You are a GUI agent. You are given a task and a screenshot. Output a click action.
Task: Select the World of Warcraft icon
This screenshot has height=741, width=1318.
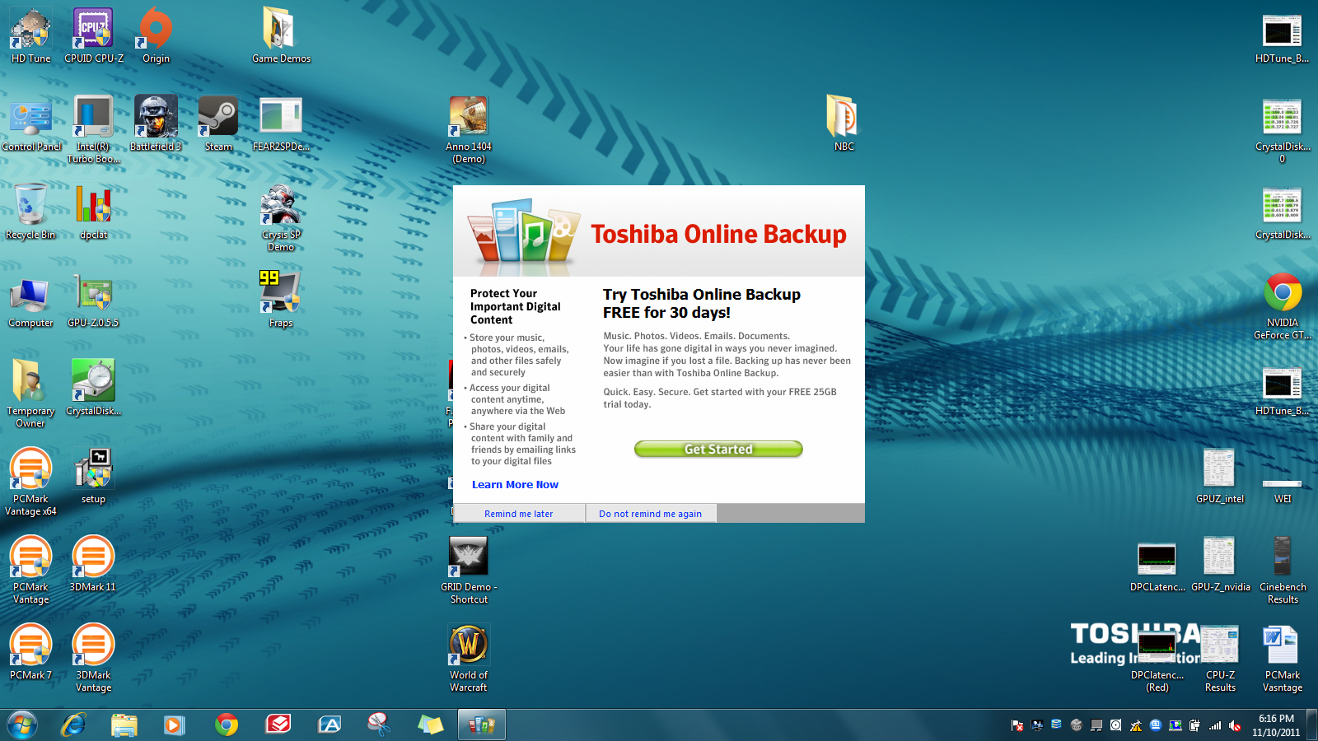point(469,658)
